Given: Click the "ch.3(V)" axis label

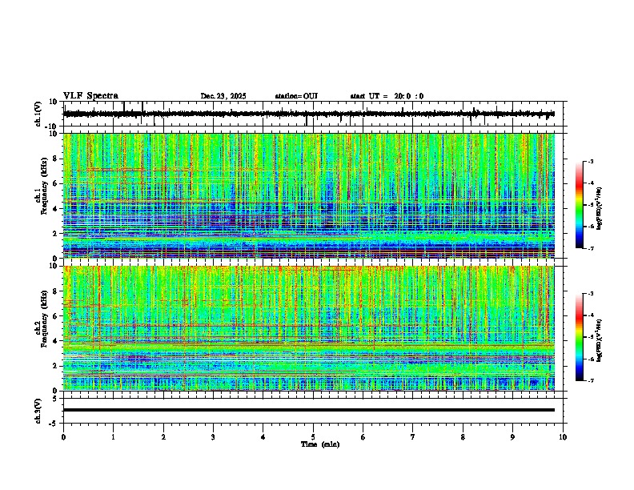Looking at the screenshot, I should click(x=38, y=411).
